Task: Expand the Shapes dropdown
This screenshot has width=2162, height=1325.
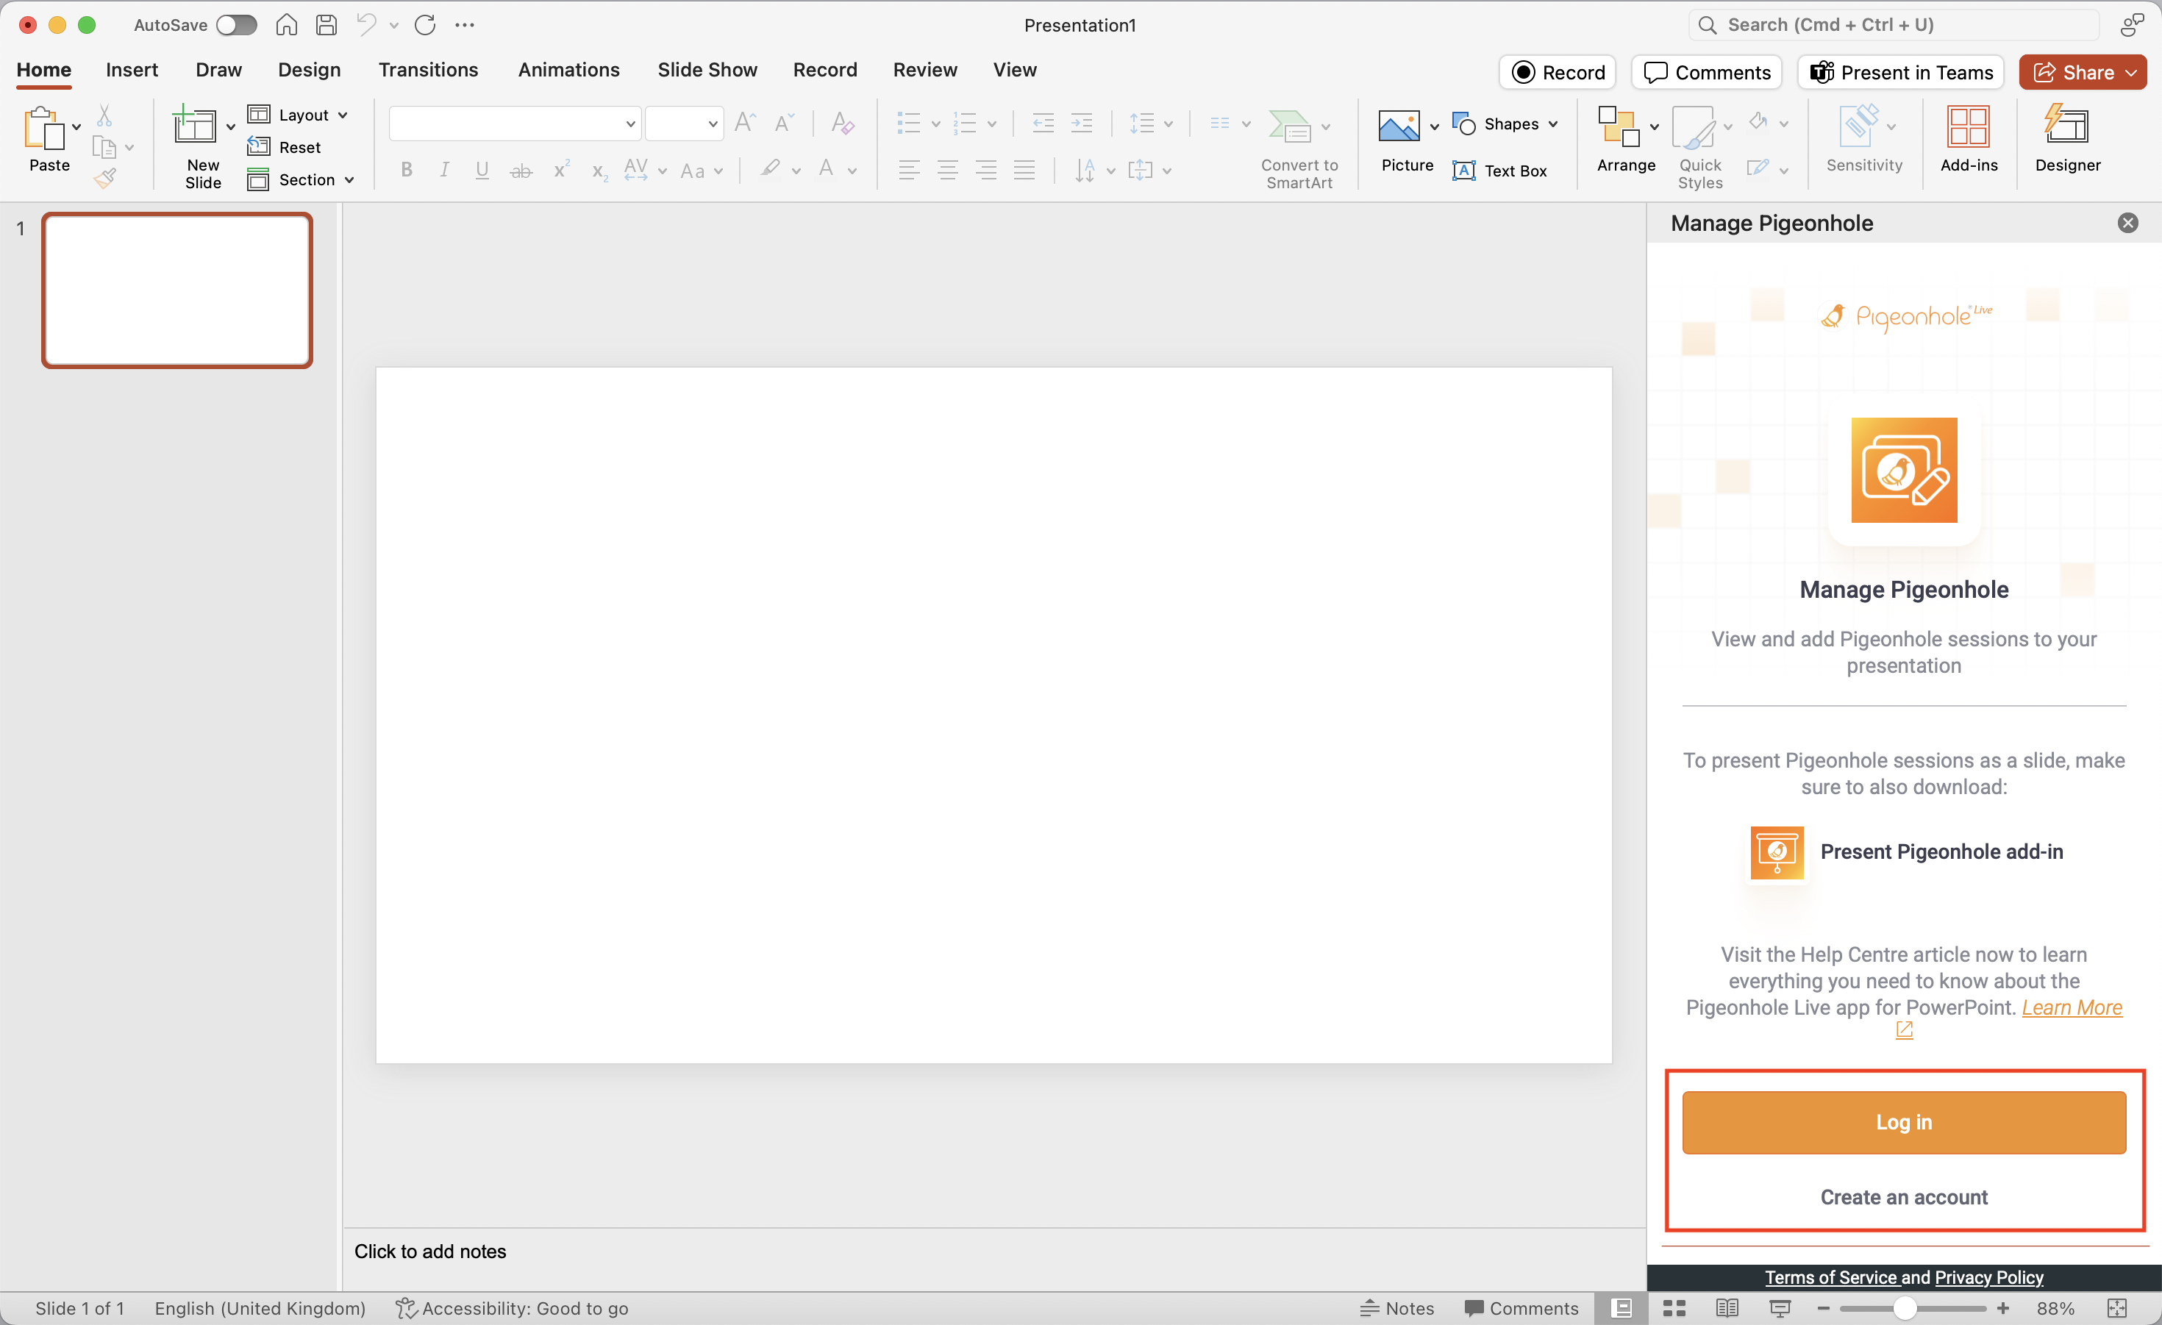Action: coord(1553,124)
